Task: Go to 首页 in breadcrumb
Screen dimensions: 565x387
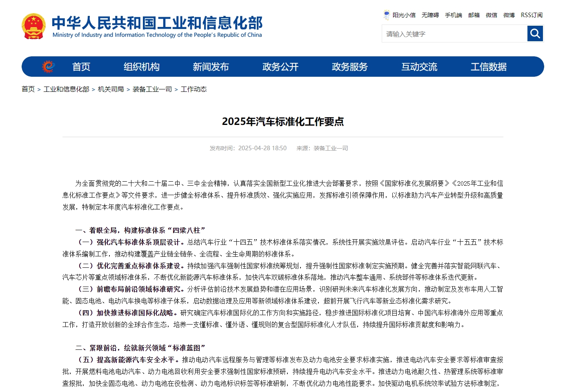Action: [x=28, y=89]
